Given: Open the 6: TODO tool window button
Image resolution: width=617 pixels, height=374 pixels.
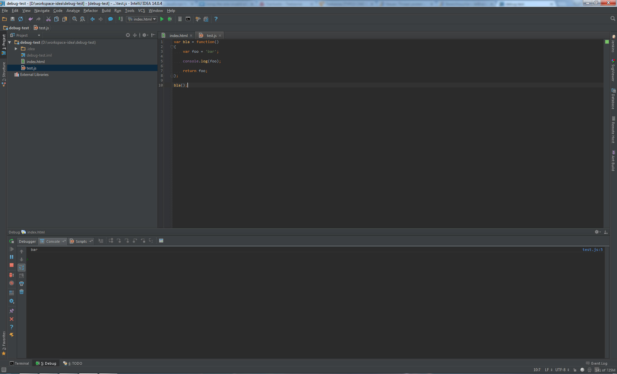Looking at the screenshot, I should tap(73, 363).
